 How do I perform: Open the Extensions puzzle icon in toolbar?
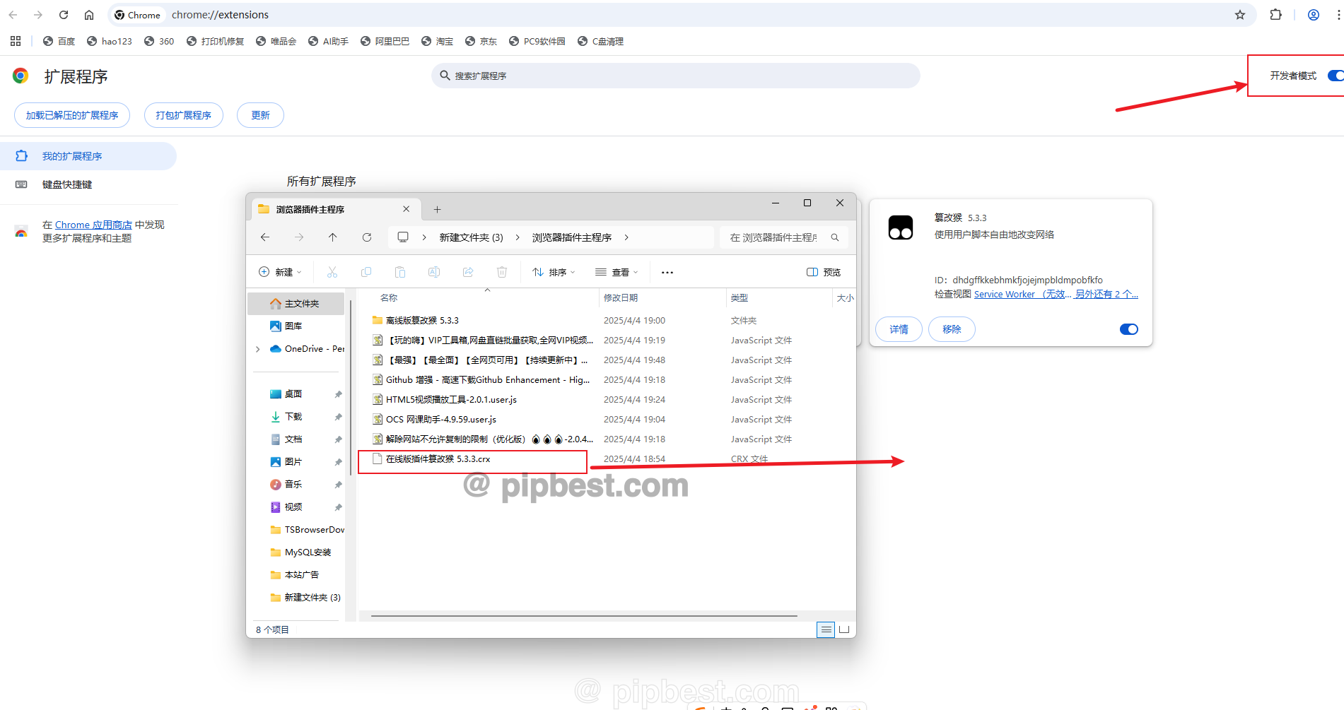tap(1275, 15)
